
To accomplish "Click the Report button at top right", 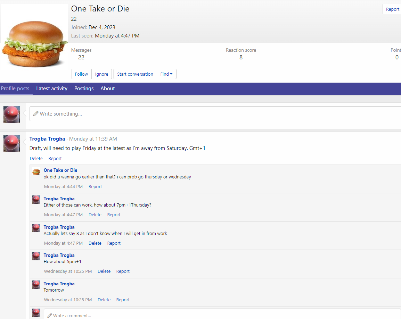I will (x=392, y=9).
